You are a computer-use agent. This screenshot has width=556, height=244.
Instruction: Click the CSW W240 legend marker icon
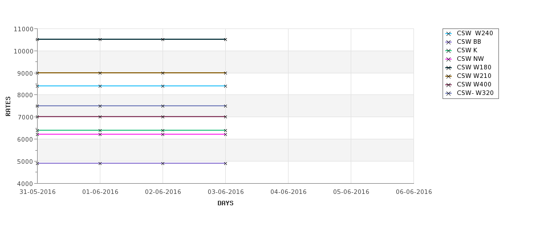point(449,34)
